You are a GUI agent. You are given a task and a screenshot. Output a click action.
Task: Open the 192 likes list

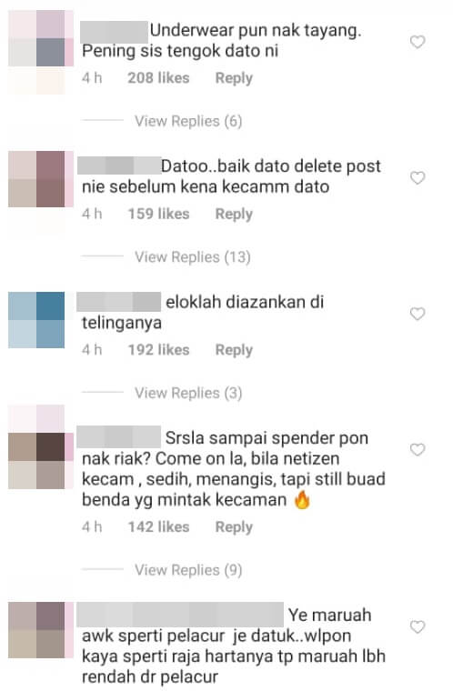coord(158,350)
